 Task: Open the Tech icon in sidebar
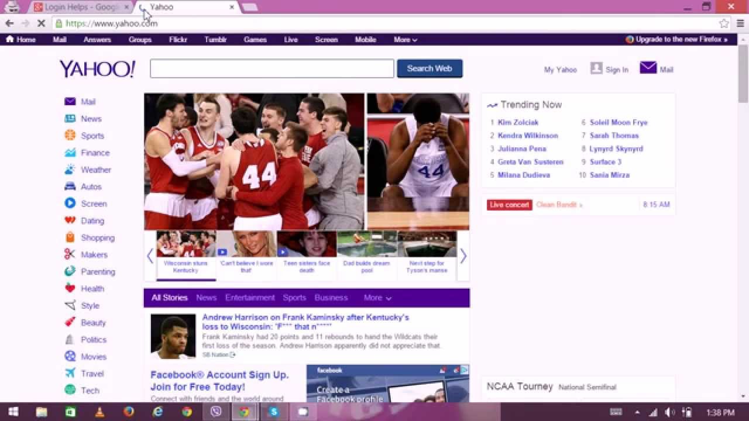[70, 390]
